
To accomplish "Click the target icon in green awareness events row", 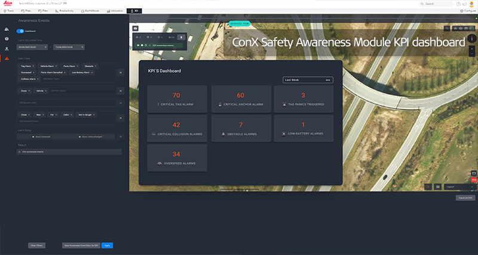I will tap(146, 45).
